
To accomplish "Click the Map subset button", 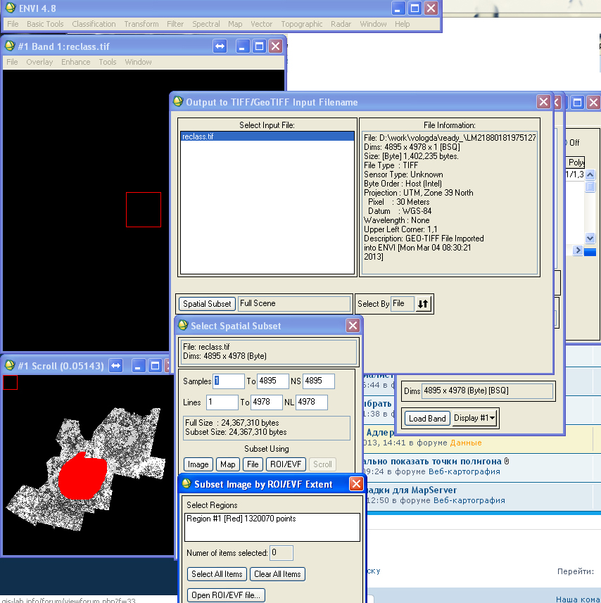I will pyautogui.click(x=227, y=464).
